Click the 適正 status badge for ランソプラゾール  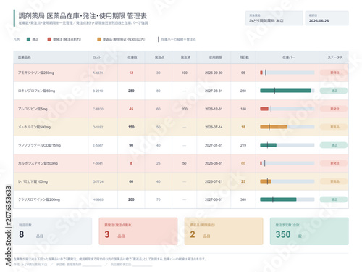334,145
